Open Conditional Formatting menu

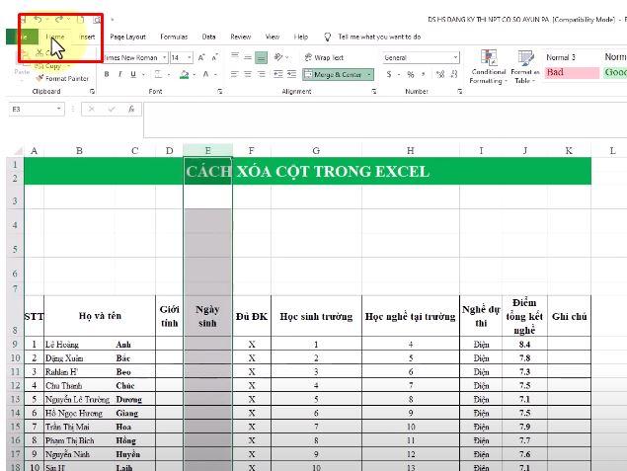point(488,67)
